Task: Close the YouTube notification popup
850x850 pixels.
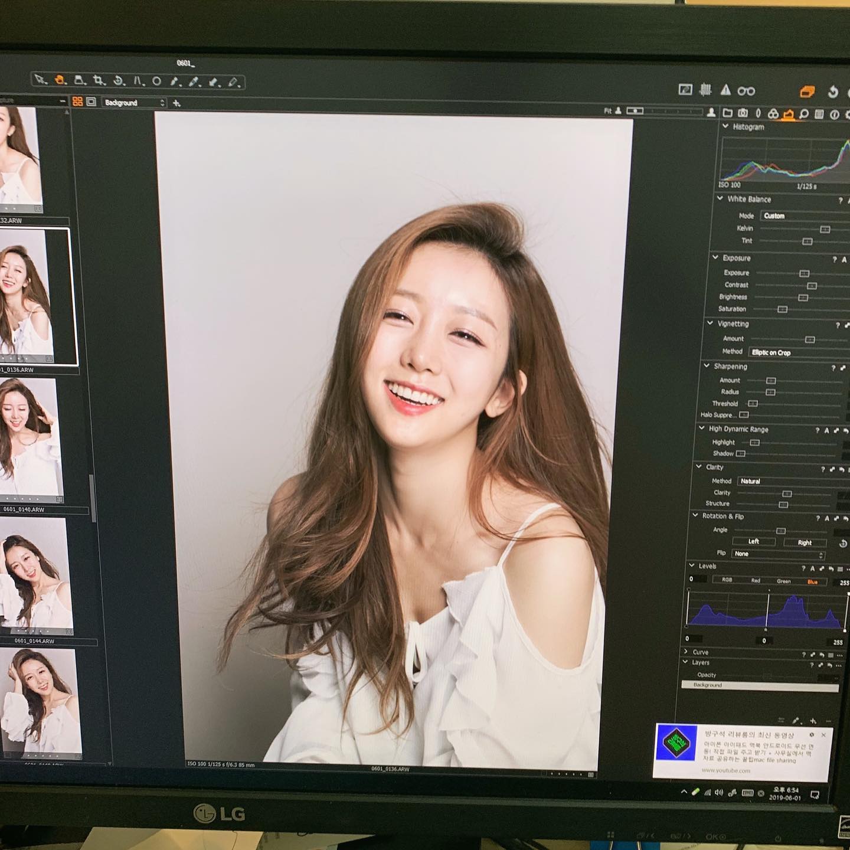Action: (823, 735)
